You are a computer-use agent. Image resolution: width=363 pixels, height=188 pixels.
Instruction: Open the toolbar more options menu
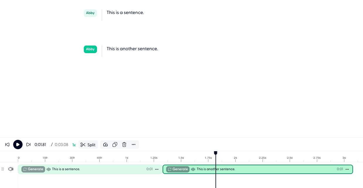[x=134, y=145]
